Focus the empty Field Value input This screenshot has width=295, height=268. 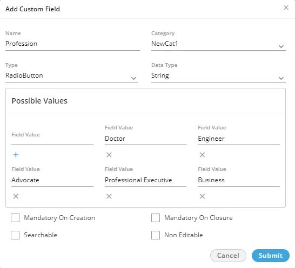[52, 139]
